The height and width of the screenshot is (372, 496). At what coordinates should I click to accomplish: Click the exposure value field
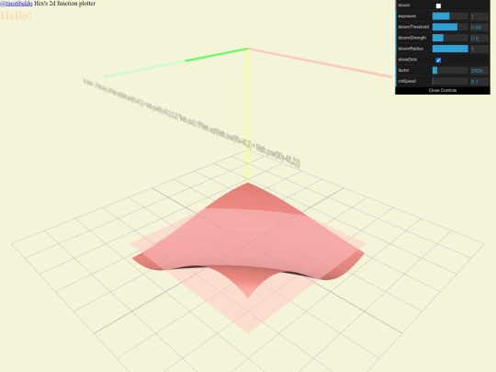point(479,17)
